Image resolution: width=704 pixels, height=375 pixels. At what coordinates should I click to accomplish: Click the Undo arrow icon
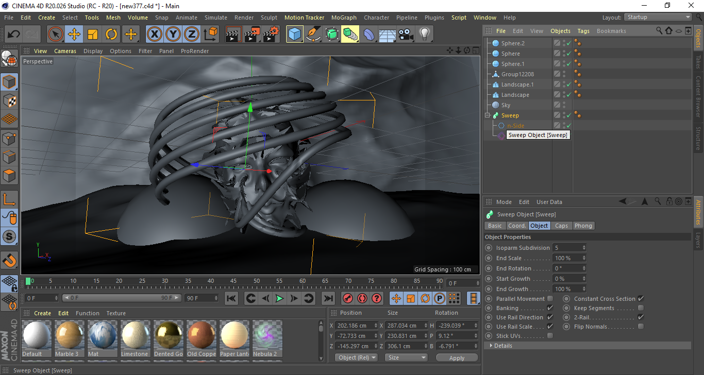(x=14, y=35)
